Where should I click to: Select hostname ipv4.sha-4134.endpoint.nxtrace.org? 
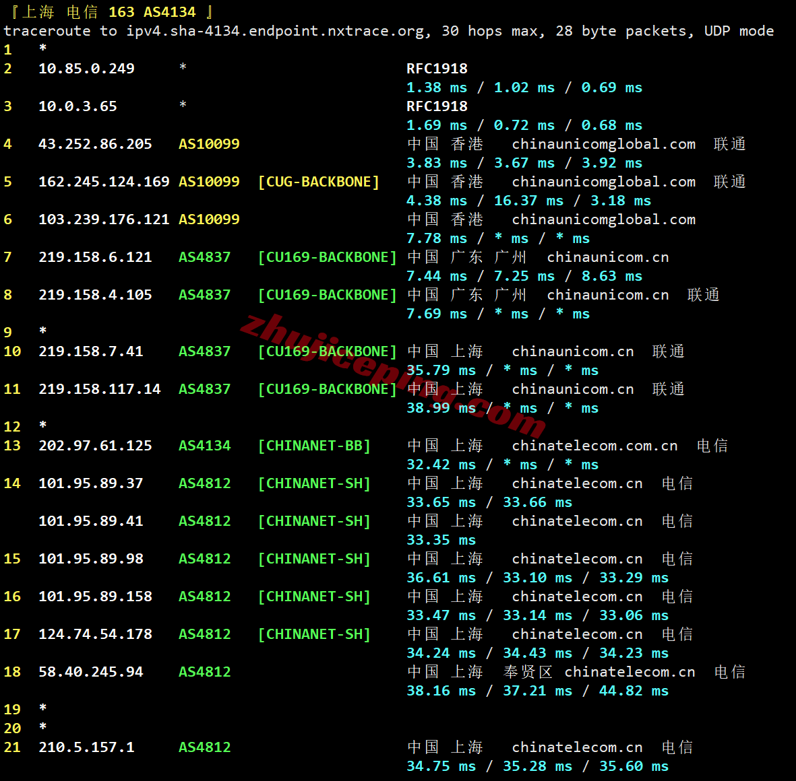(275, 31)
